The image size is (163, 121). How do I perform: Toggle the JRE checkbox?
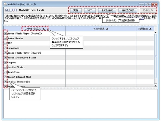tap(5, 43)
